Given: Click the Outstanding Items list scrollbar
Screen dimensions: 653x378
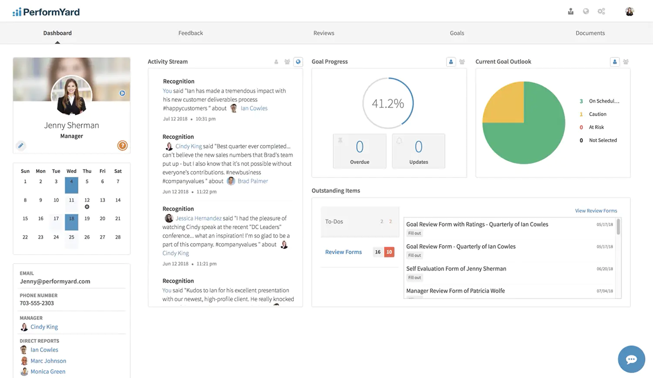Looking at the screenshot, I should click(618, 227).
